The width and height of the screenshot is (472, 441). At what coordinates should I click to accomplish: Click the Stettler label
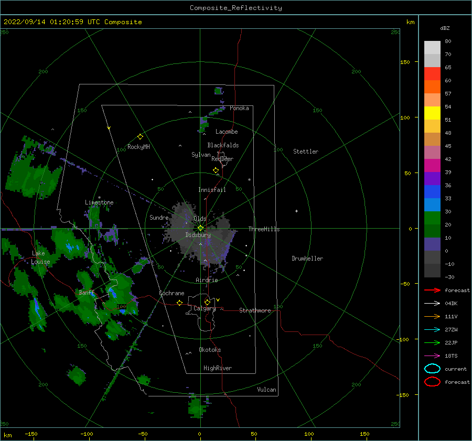pos(306,152)
